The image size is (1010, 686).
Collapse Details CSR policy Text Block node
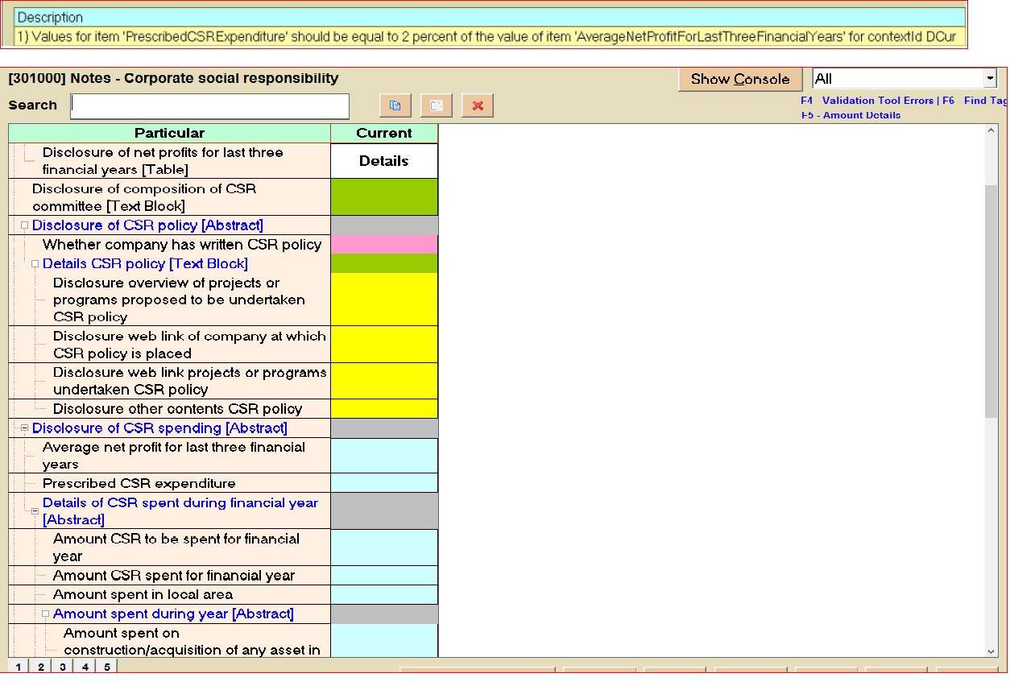pos(35,264)
